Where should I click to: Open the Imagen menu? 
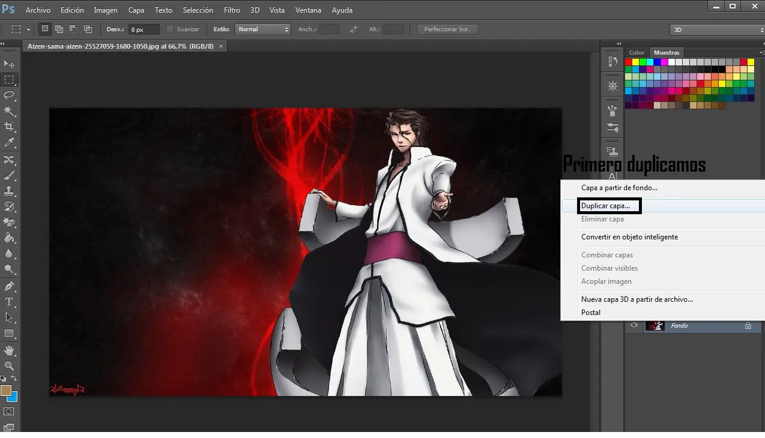click(x=106, y=10)
